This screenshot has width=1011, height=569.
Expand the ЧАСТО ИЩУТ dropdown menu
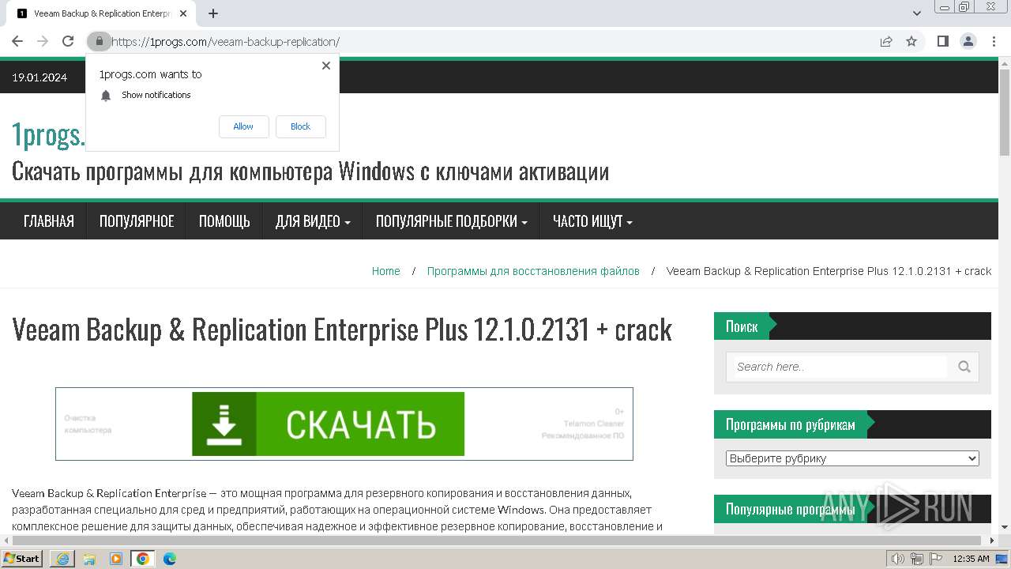(592, 221)
